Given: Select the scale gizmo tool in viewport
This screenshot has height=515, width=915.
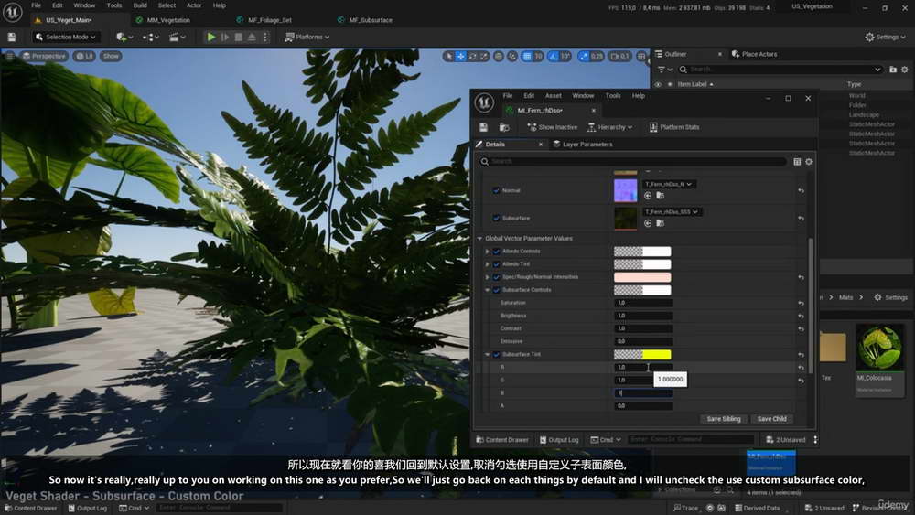Looking at the screenshot, I should tap(484, 56).
